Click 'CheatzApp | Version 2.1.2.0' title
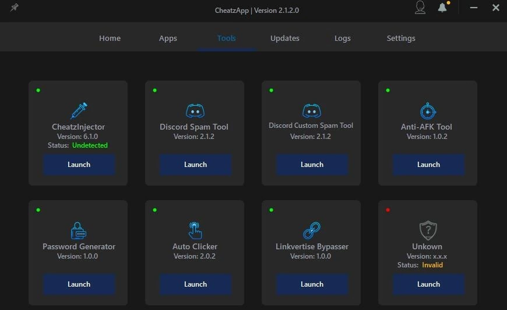507x310 pixels. pos(257,11)
